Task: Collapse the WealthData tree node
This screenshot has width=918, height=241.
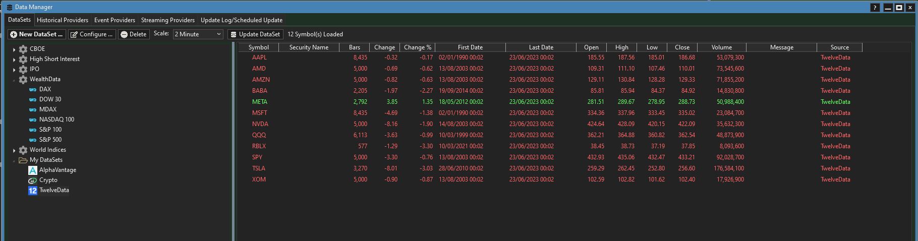Action: (14, 80)
